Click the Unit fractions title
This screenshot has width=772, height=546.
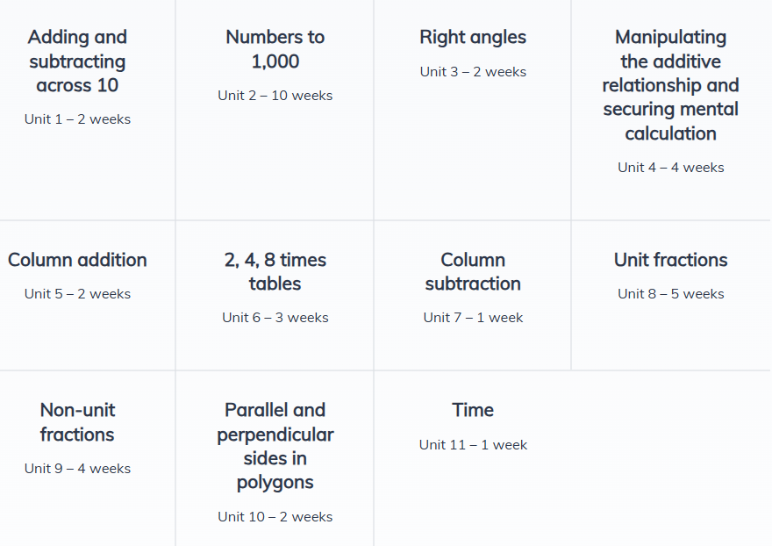(x=670, y=260)
